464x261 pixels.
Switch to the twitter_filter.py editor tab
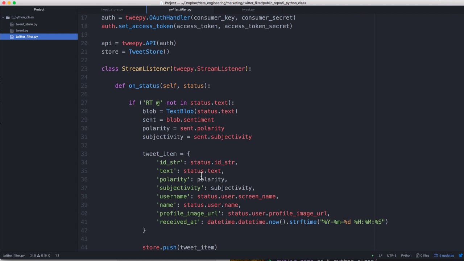[x=180, y=9]
